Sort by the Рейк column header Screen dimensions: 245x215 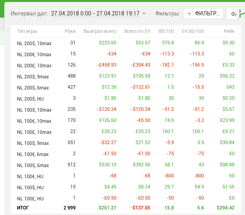pos(229,31)
